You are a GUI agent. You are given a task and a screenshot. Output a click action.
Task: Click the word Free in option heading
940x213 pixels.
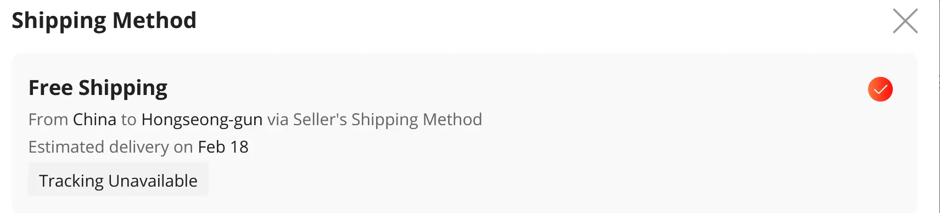(x=51, y=88)
